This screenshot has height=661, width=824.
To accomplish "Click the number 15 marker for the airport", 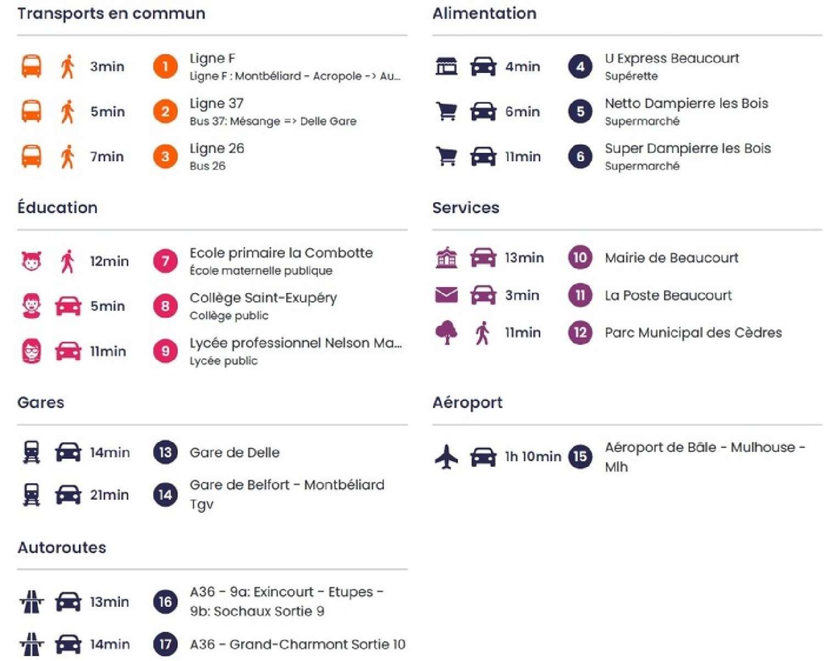I will tap(580, 457).
